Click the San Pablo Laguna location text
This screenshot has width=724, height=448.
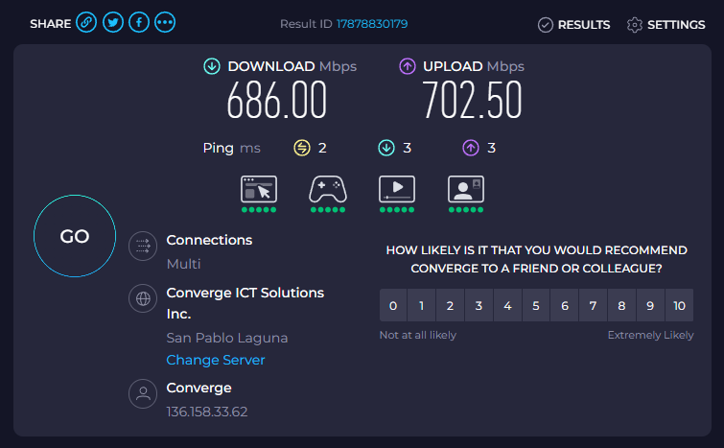[x=227, y=338]
